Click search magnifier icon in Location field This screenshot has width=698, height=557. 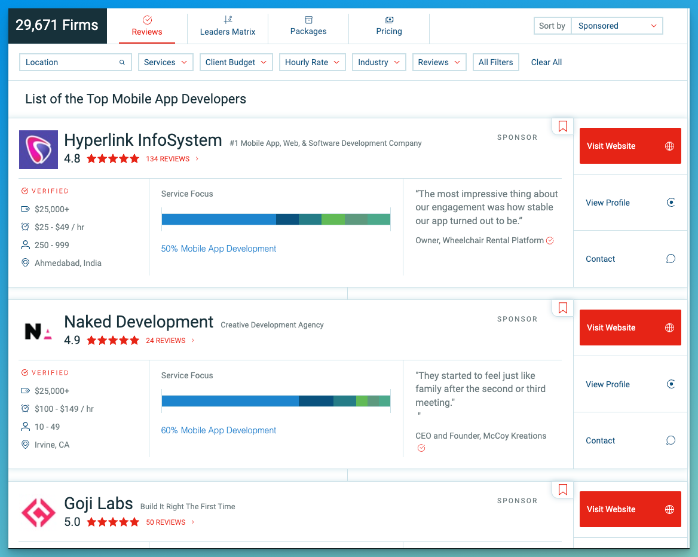click(122, 62)
